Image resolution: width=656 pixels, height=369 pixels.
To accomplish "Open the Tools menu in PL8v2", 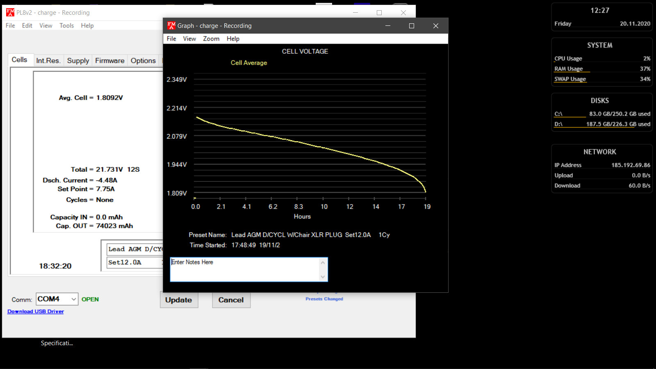I will click(66, 25).
